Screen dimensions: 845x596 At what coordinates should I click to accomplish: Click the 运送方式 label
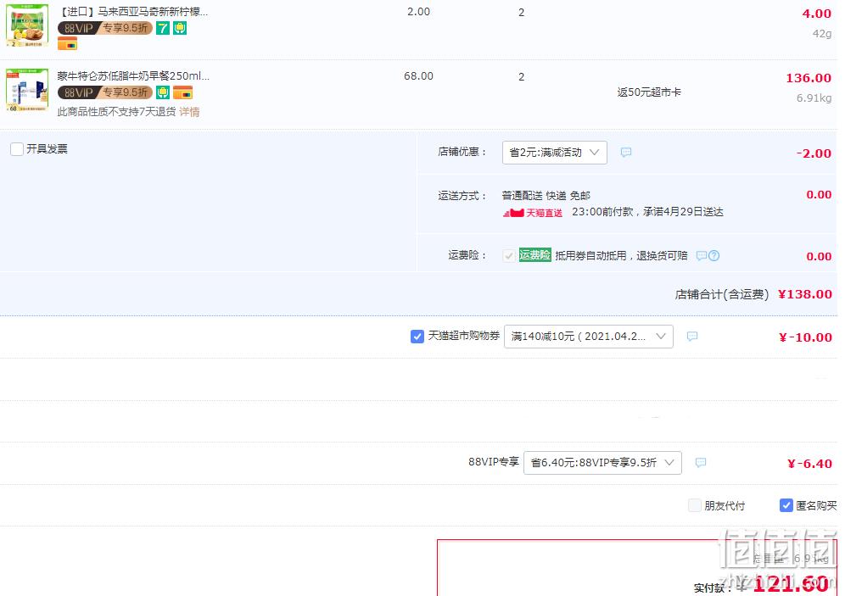click(x=462, y=196)
